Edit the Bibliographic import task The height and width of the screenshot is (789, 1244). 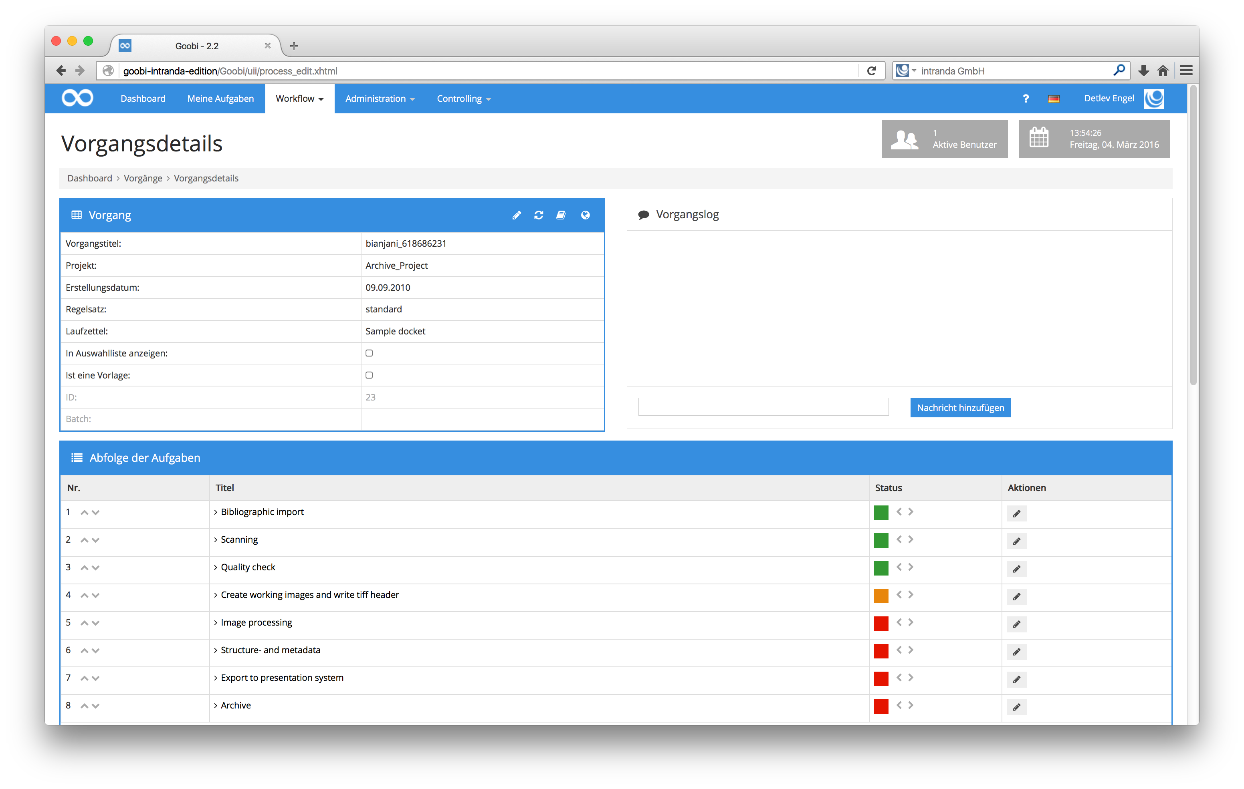[x=1017, y=514]
